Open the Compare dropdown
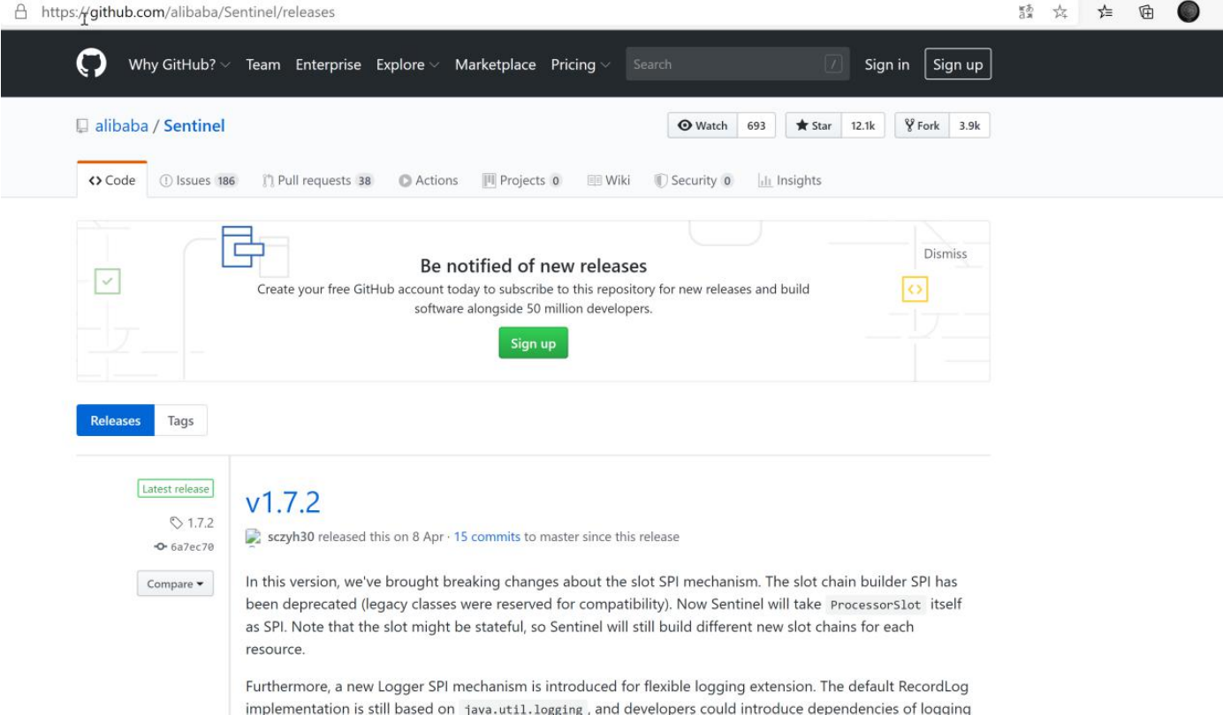The width and height of the screenshot is (1223, 715). point(175,583)
